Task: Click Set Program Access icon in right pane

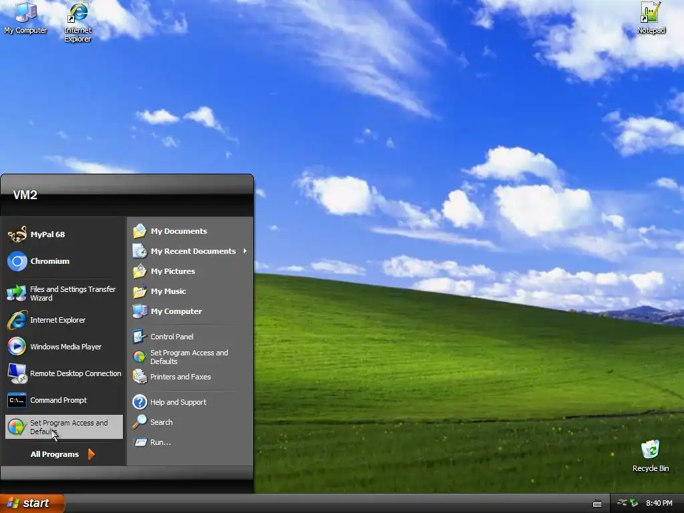Action: click(140, 357)
